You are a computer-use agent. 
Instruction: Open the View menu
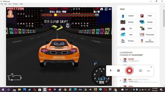[x=10, y=4]
